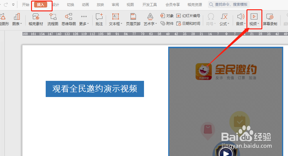Viewport: 288px width, 156px height.
Task: Open the 会员专享 tab
Action: click(173, 4)
